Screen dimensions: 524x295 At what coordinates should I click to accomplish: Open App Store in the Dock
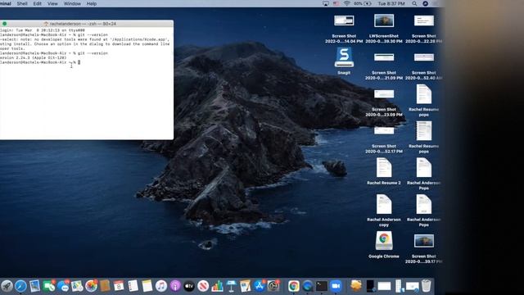(260, 286)
